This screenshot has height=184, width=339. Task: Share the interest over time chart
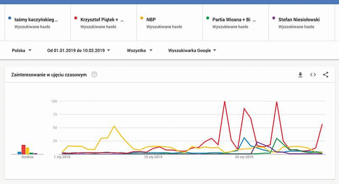click(x=325, y=75)
